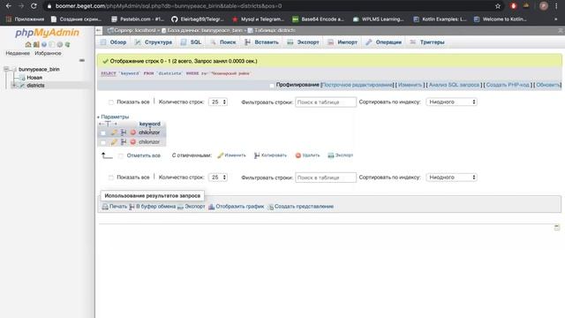Open query console icon at bottom right
This screenshot has width=565, height=318.
(x=557, y=227)
